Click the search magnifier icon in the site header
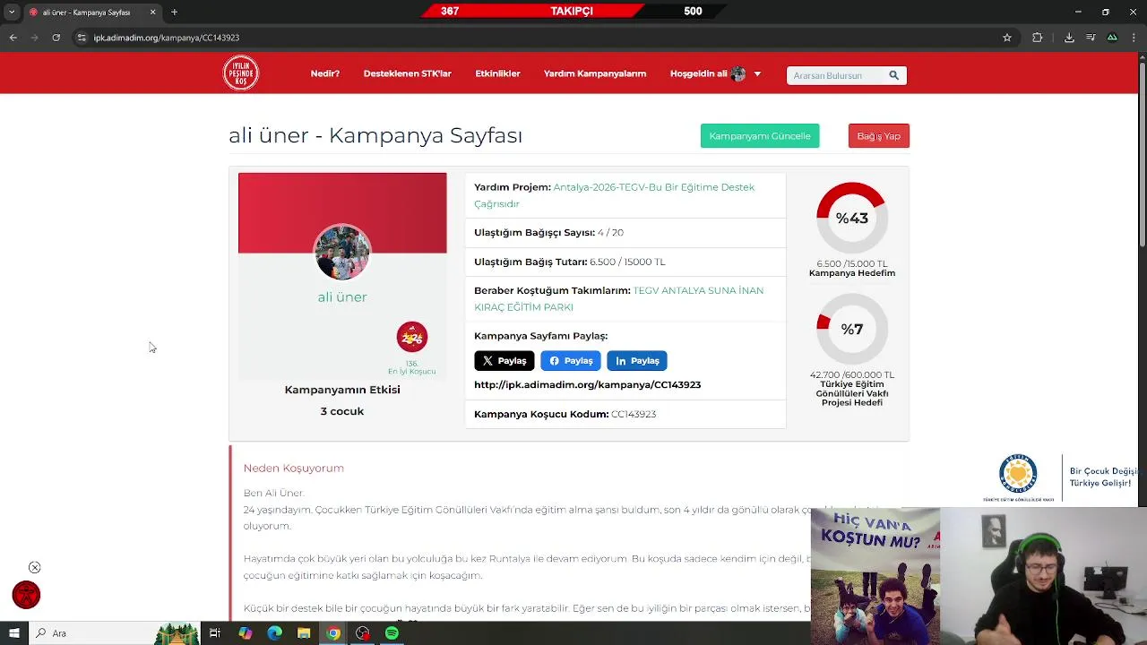The image size is (1147, 645). click(893, 75)
